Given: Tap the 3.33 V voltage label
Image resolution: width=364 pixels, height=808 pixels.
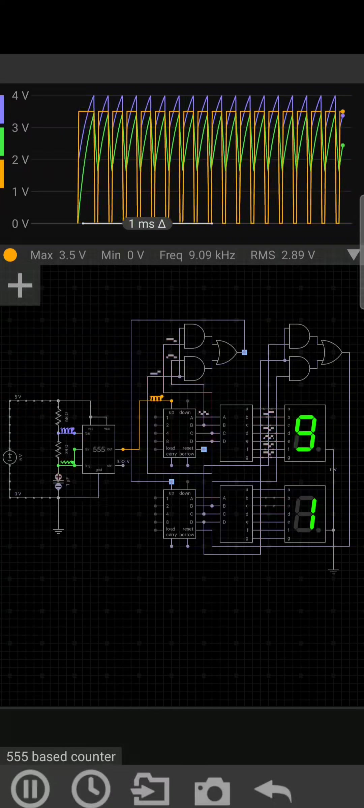Looking at the screenshot, I should pos(123,462).
